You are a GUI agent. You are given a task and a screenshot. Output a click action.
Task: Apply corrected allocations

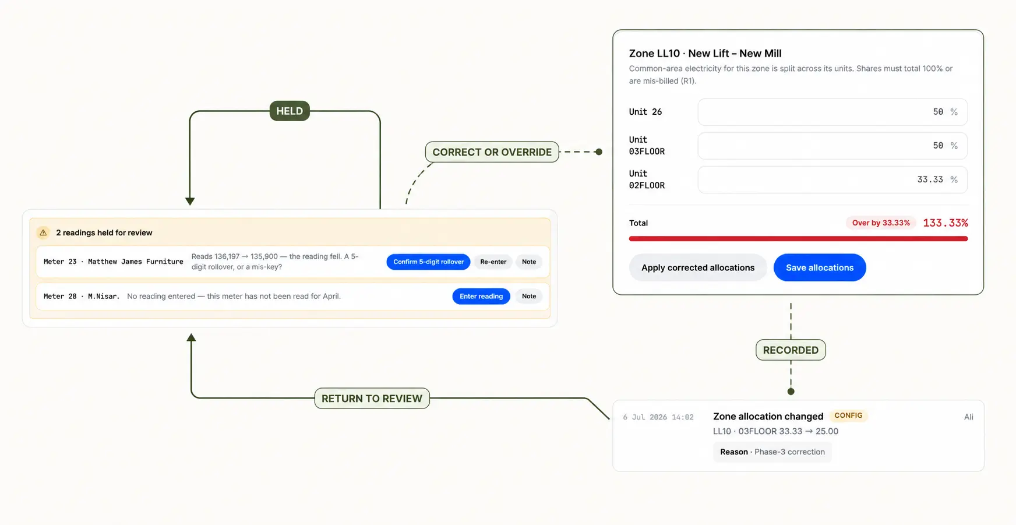698,267
